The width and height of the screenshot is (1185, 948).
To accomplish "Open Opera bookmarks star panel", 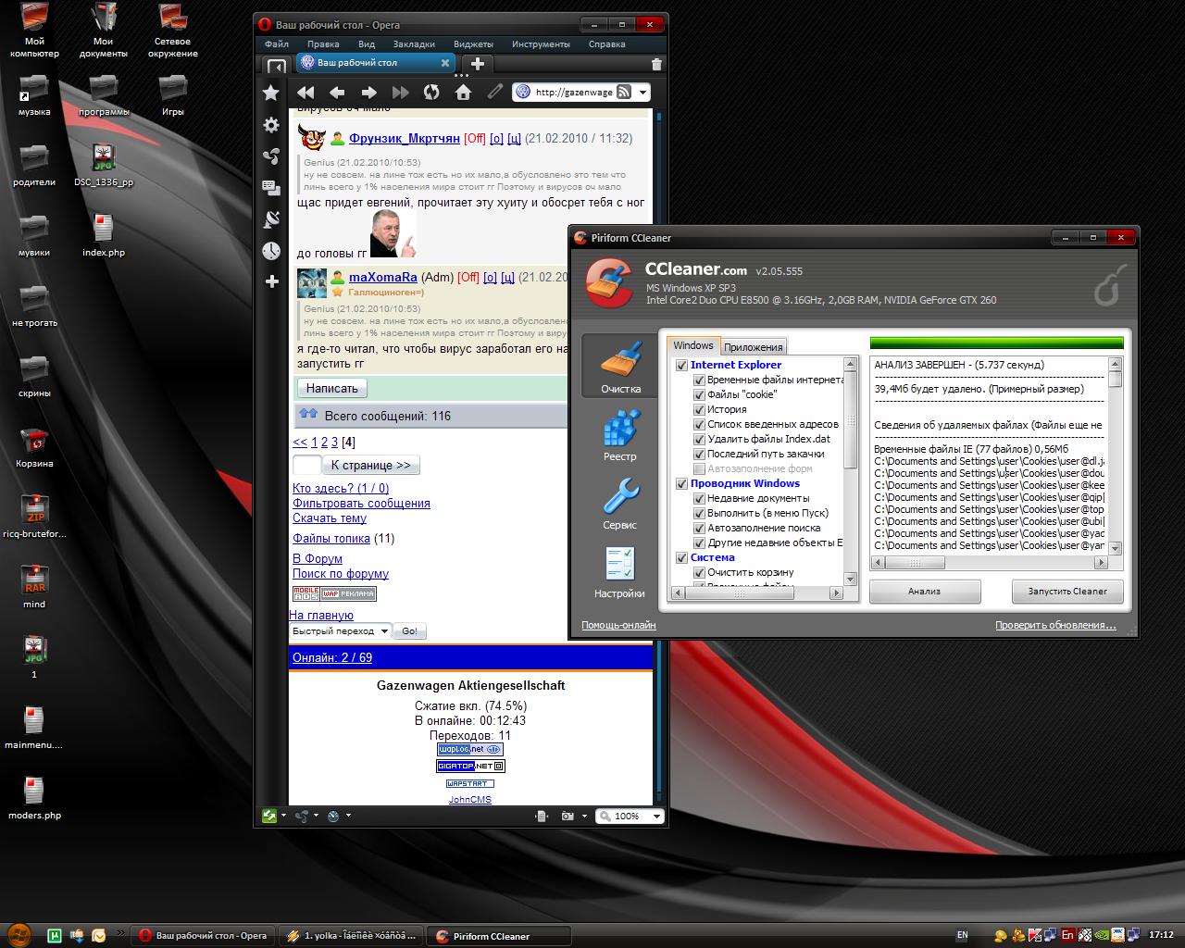I will [x=271, y=93].
